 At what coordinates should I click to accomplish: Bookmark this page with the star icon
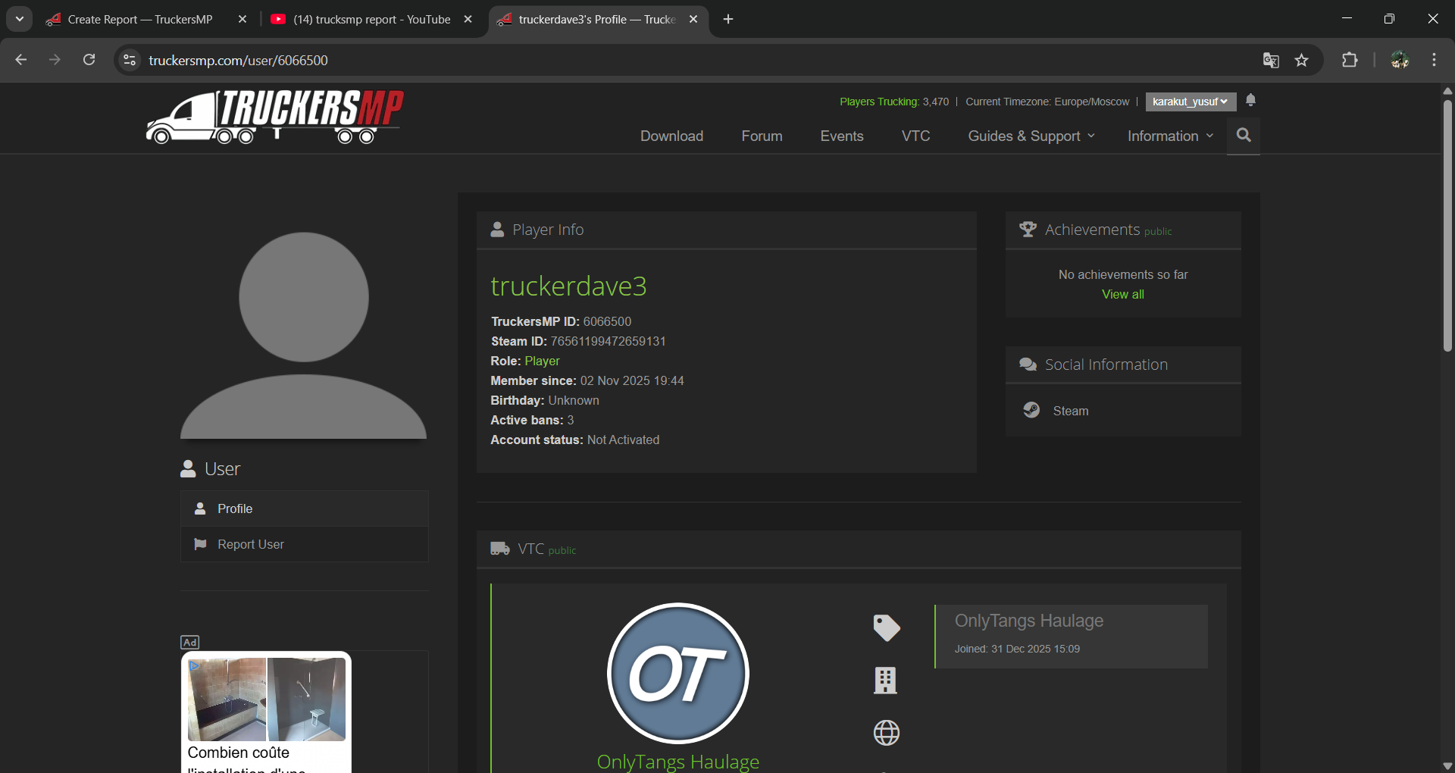pos(1302,61)
